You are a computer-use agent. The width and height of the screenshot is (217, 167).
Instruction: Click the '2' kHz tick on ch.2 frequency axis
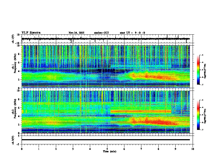[x=19, y=125]
